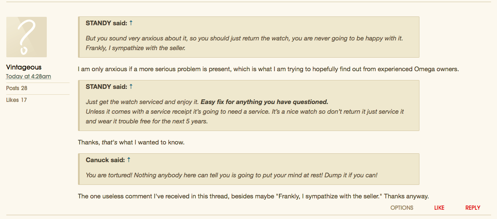The width and height of the screenshot is (497, 219).
Task: Click the 'Canuck said:' quote header
Action: (x=105, y=160)
